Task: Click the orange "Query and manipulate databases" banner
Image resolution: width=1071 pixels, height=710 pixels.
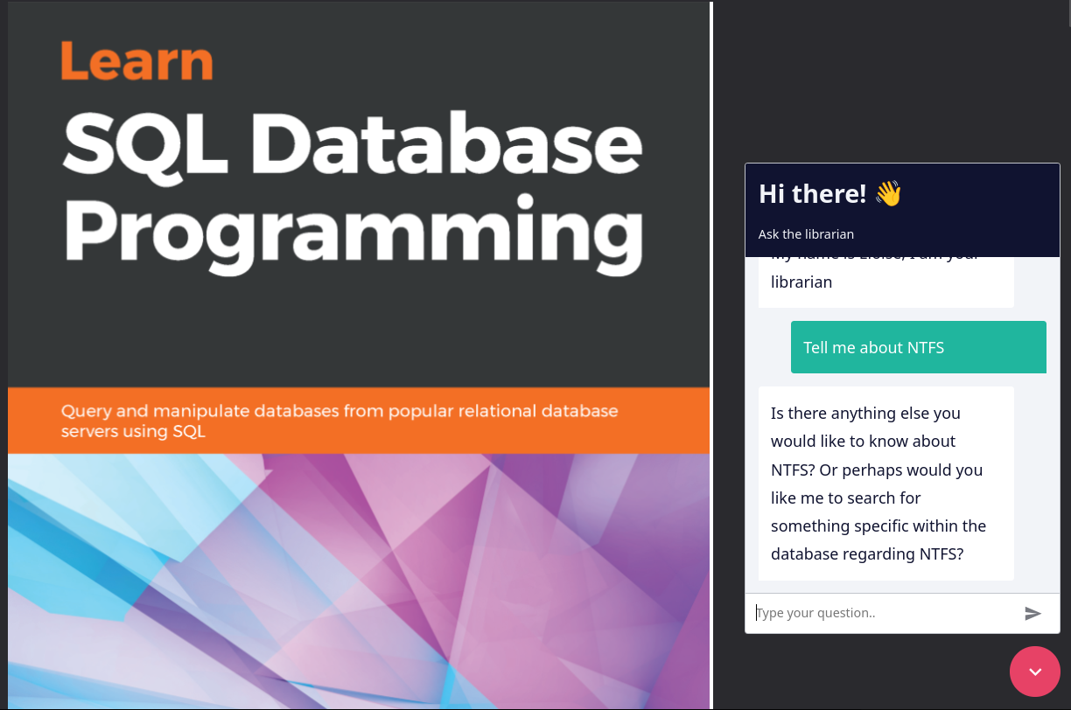Action: [359, 421]
